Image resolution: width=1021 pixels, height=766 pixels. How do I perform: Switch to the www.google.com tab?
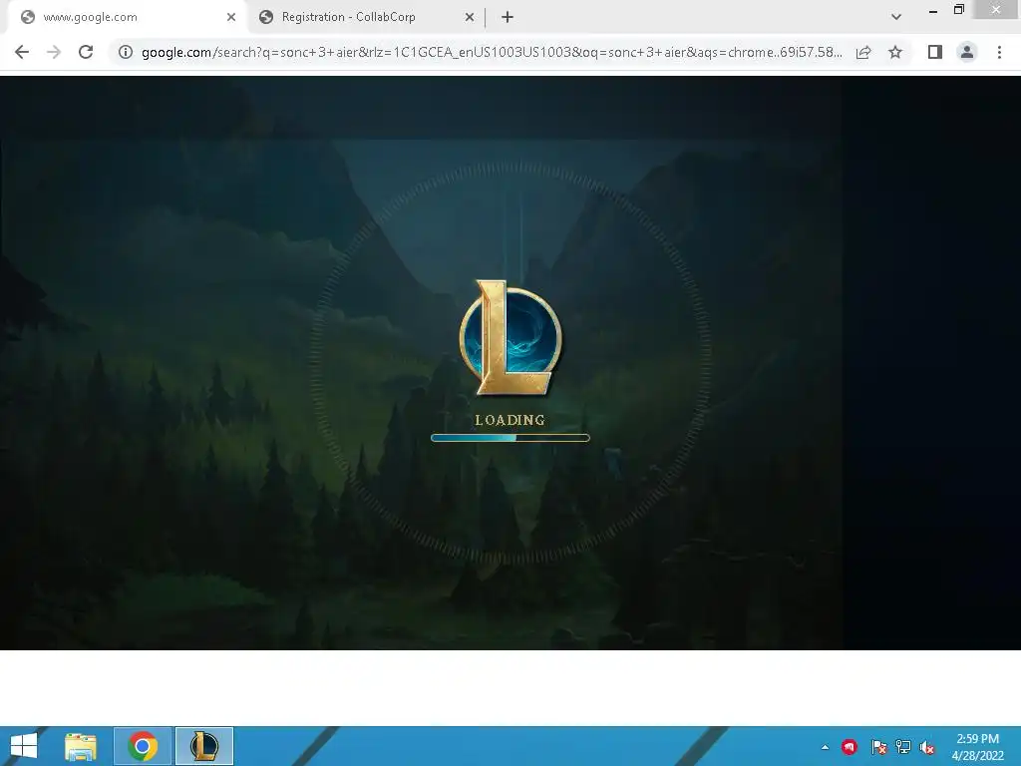(127, 17)
